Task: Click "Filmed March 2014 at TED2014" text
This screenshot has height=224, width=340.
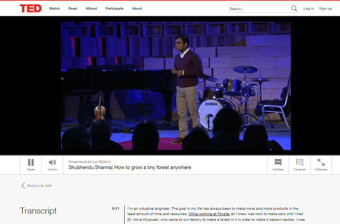Action: click(x=90, y=162)
